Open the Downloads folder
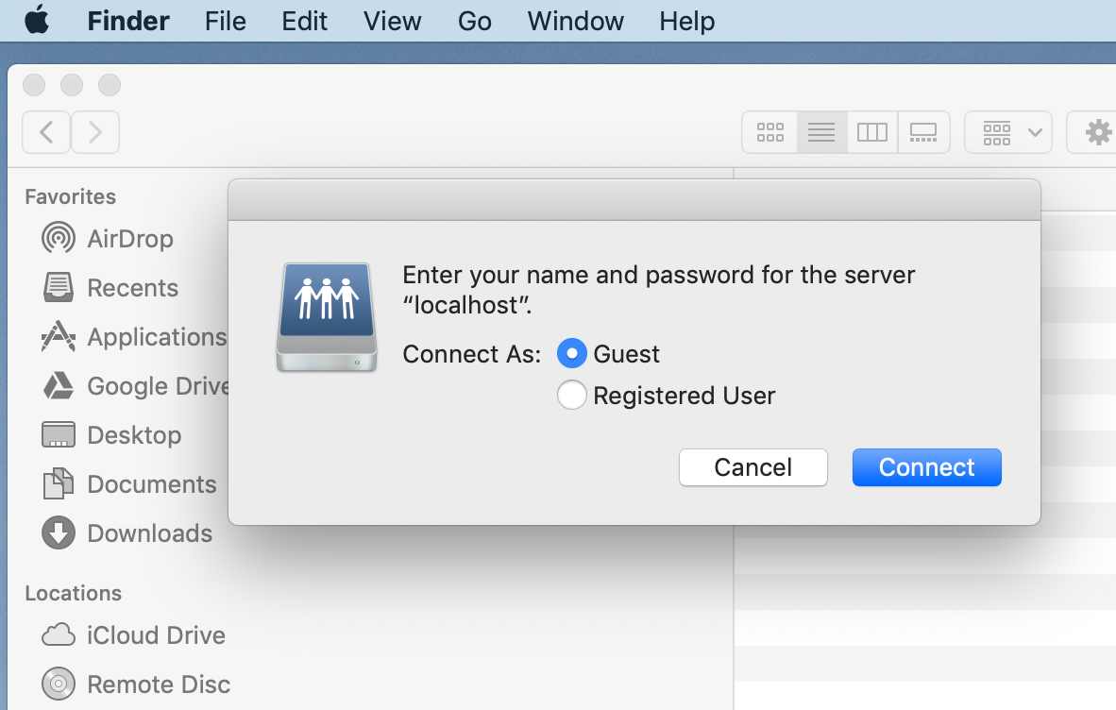This screenshot has width=1116, height=710. click(x=149, y=533)
